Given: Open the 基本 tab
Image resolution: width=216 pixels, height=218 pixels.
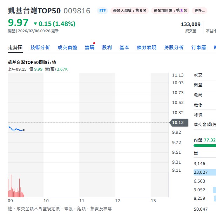Looking at the screenshot, I should [124, 47].
